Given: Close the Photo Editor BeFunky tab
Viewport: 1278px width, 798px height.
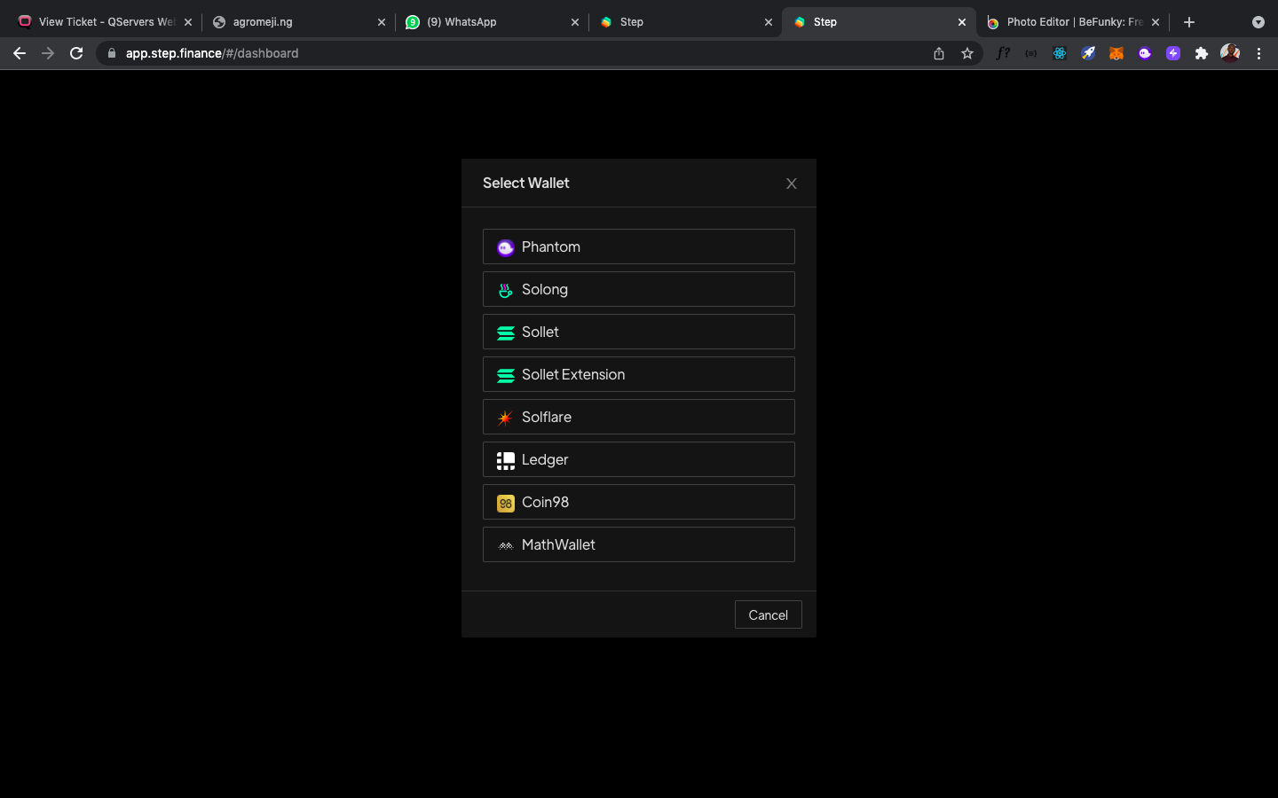Looking at the screenshot, I should 1156,22.
